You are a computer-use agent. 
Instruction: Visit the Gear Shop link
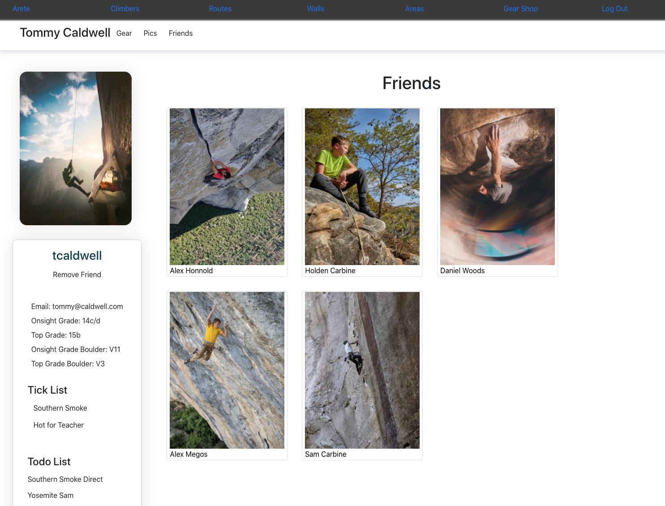(x=520, y=9)
